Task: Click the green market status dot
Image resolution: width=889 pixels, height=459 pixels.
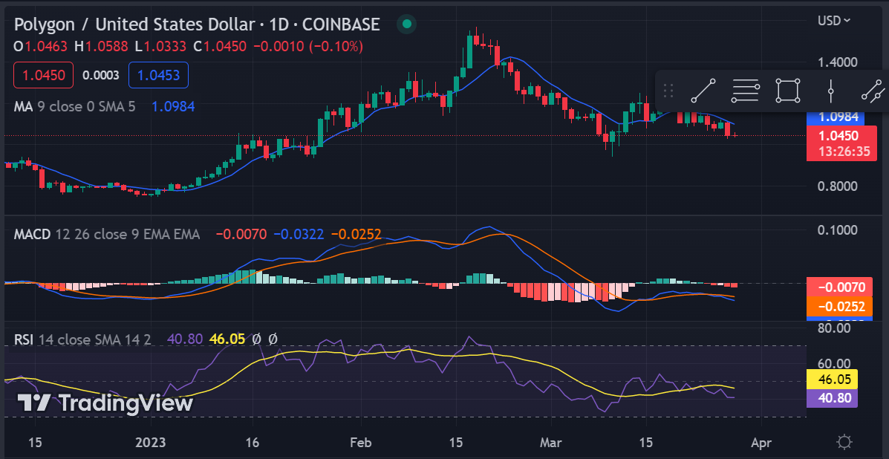Action: pyautogui.click(x=406, y=25)
